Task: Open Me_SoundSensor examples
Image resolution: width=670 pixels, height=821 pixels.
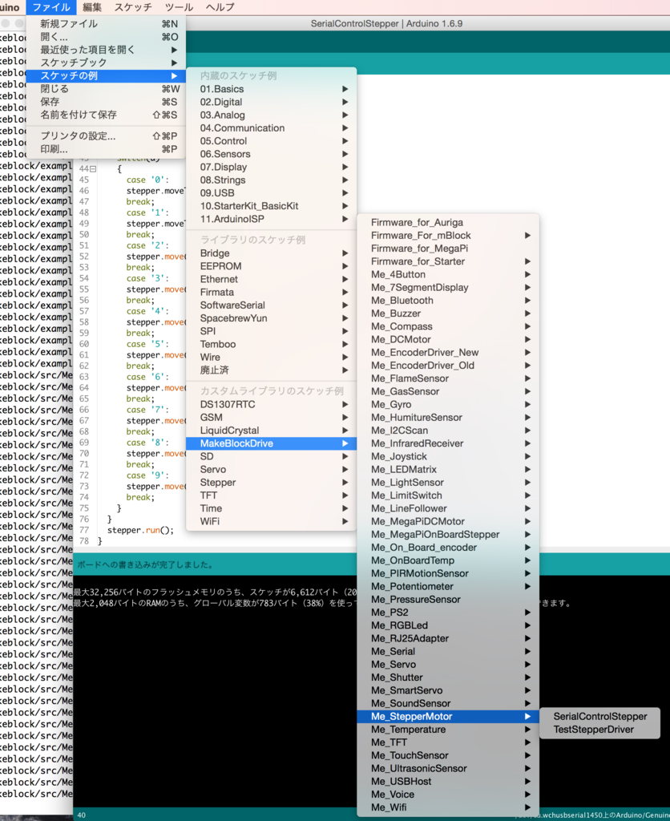Action: click(x=448, y=703)
